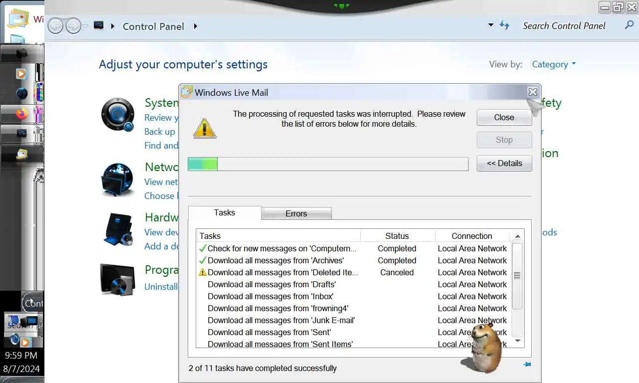Image resolution: width=639 pixels, height=383 pixels.
Task: Click the computer icon in the address bar
Action: tap(99, 25)
